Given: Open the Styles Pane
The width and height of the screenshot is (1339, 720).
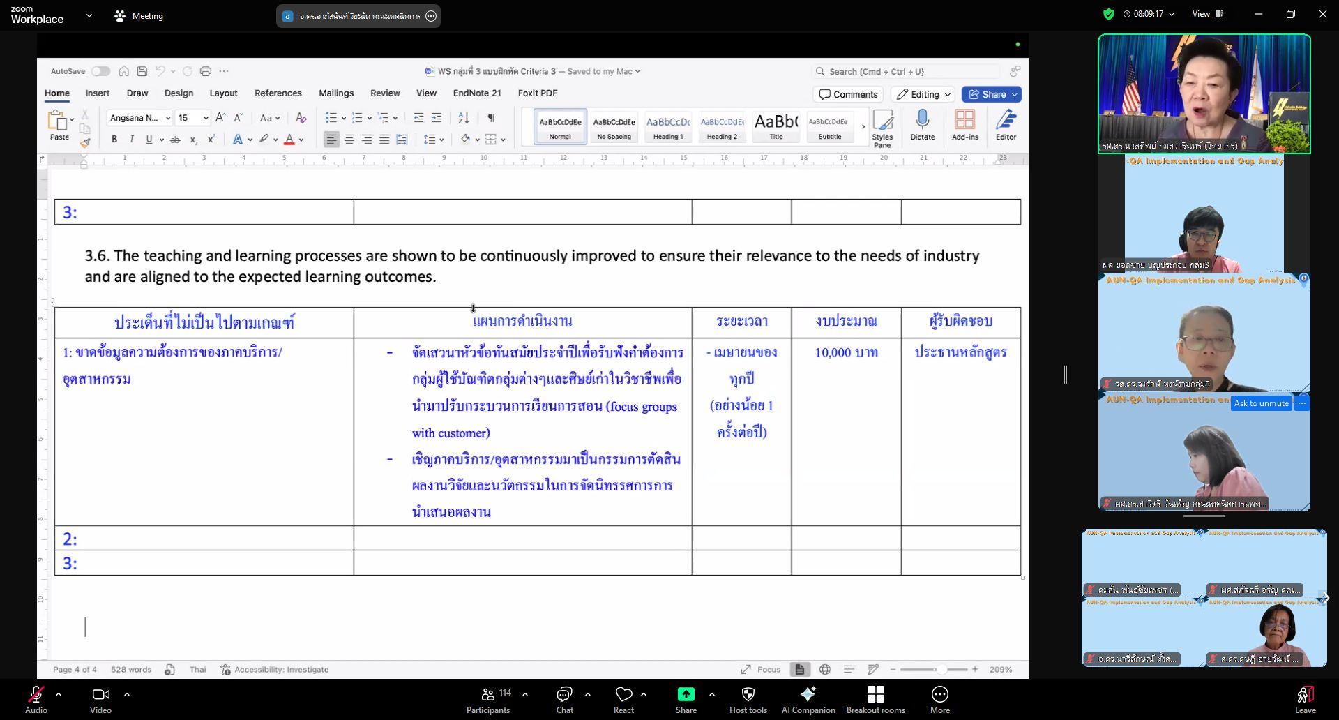Looking at the screenshot, I should tap(882, 128).
